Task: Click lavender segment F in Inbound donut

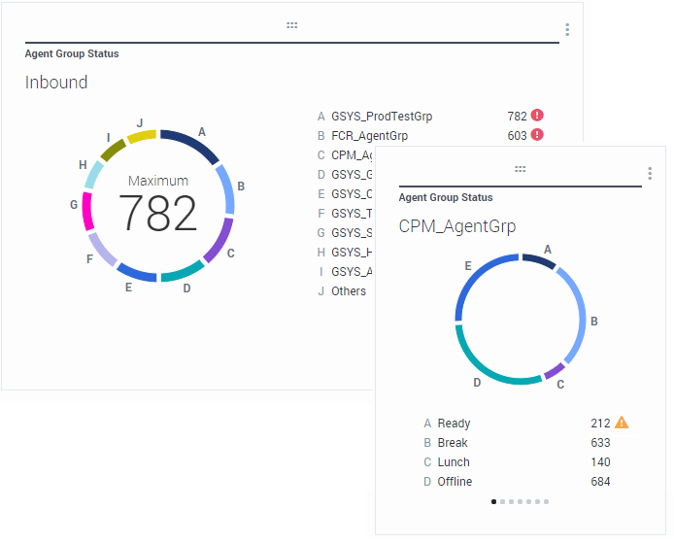Action: click(101, 251)
